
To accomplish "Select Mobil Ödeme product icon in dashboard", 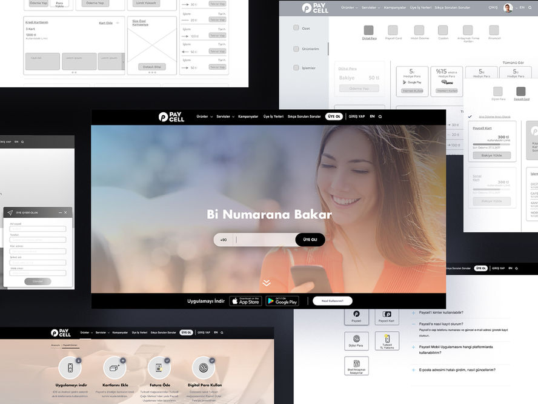I will pos(419,30).
